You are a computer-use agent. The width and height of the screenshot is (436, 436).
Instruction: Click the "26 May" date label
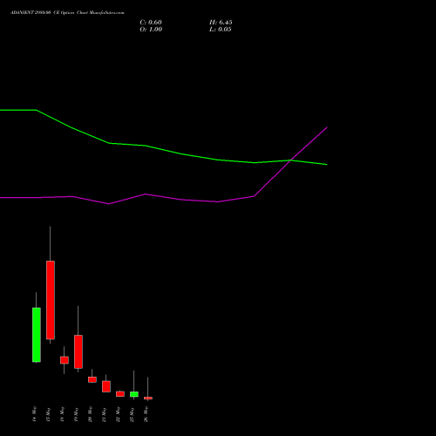tap(146, 414)
